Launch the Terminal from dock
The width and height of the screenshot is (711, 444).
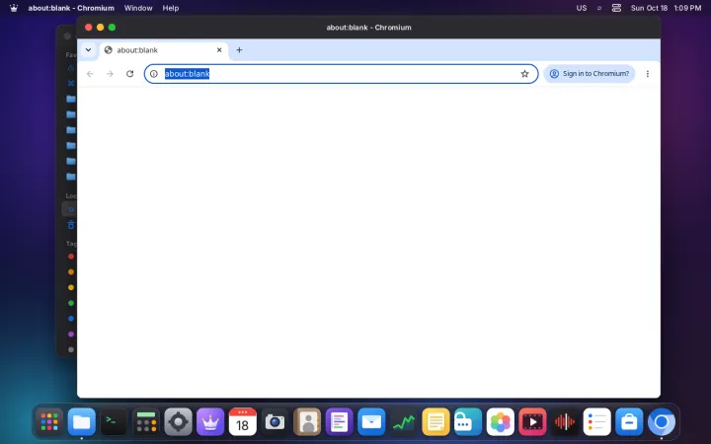[x=114, y=422]
